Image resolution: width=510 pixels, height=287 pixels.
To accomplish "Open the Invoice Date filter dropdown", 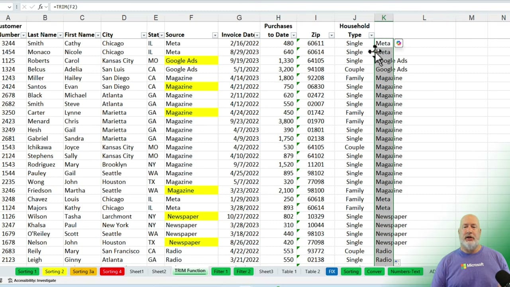I will pyautogui.click(x=257, y=35).
